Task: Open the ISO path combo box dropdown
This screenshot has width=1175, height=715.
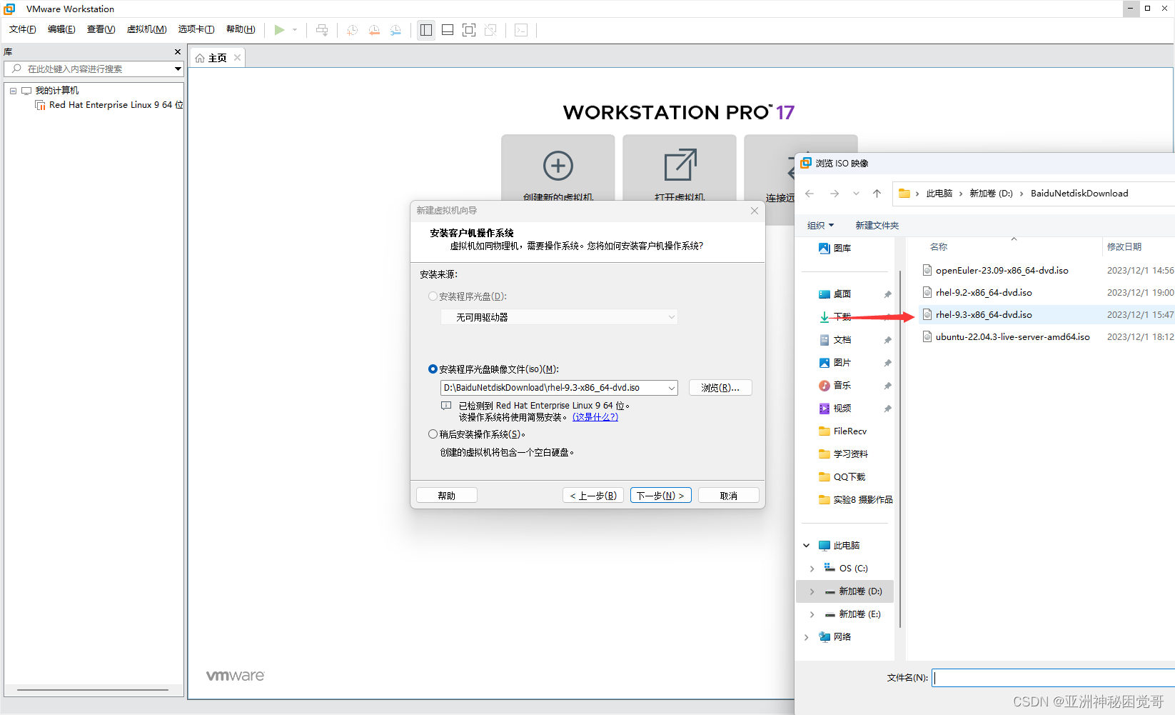Action: 672,388
